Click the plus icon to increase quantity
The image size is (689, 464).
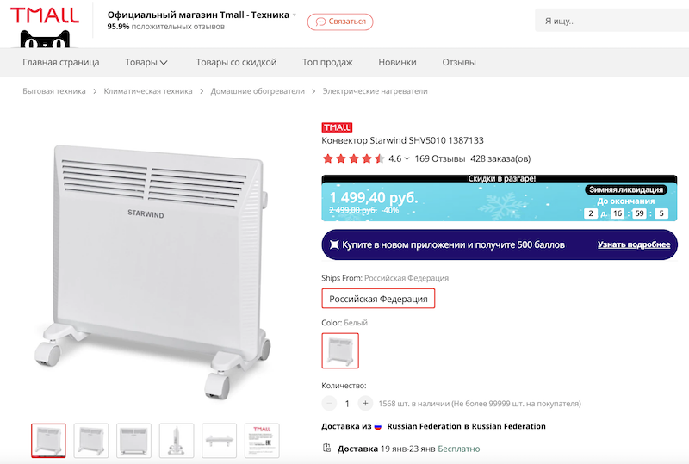coord(365,403)
